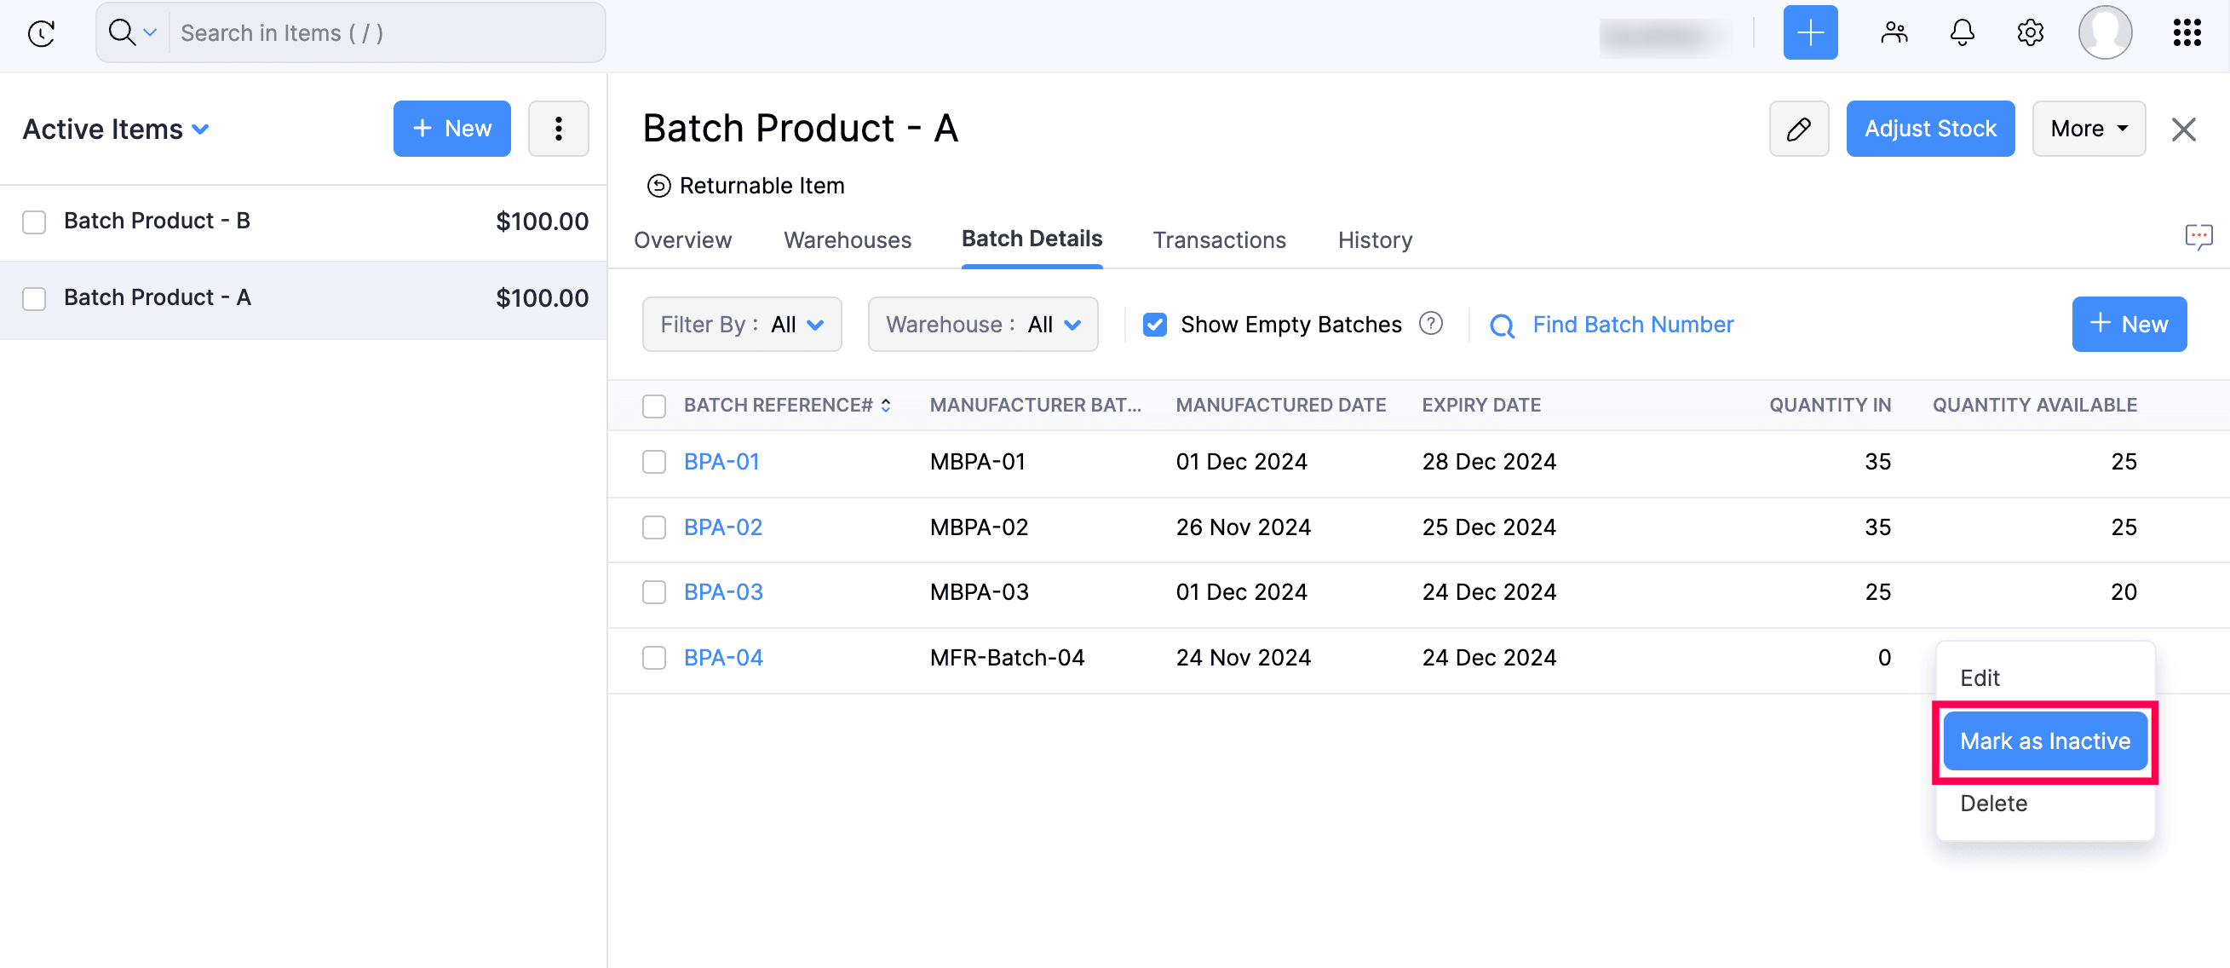
Task: Uncheck Show Empty Batches
Action: click(1155, 325)
